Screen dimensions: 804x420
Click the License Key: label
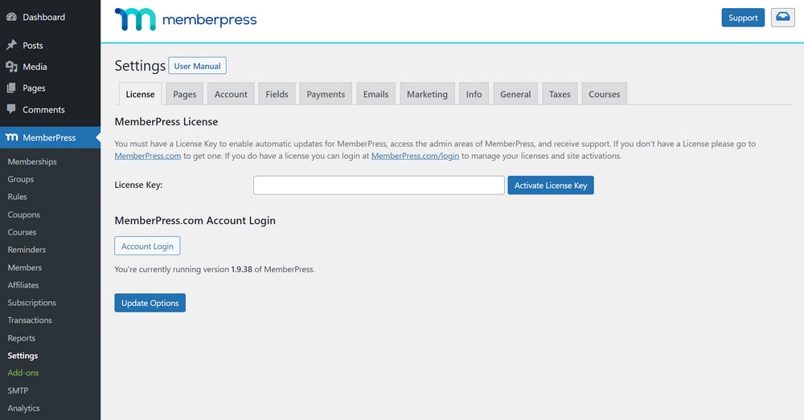click(x=138, y=185)
